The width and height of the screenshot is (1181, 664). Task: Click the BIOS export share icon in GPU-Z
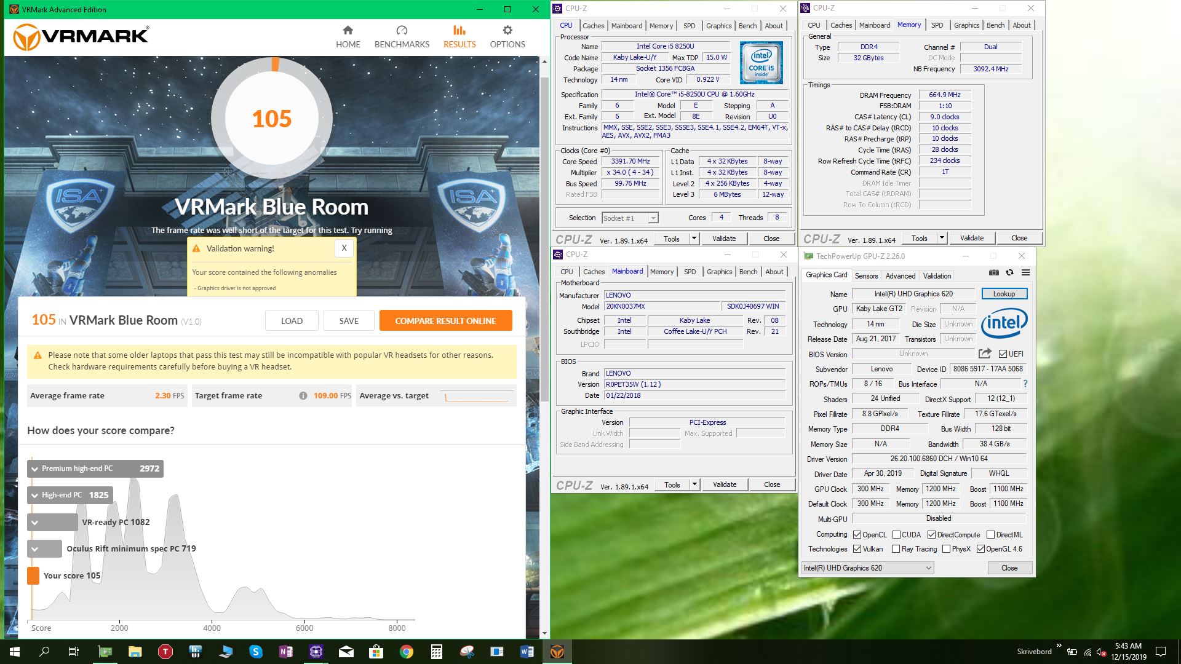point(985,354)
